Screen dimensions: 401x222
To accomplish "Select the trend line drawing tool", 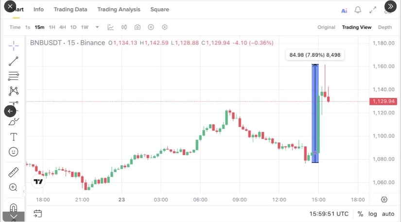I will point(14,61).
